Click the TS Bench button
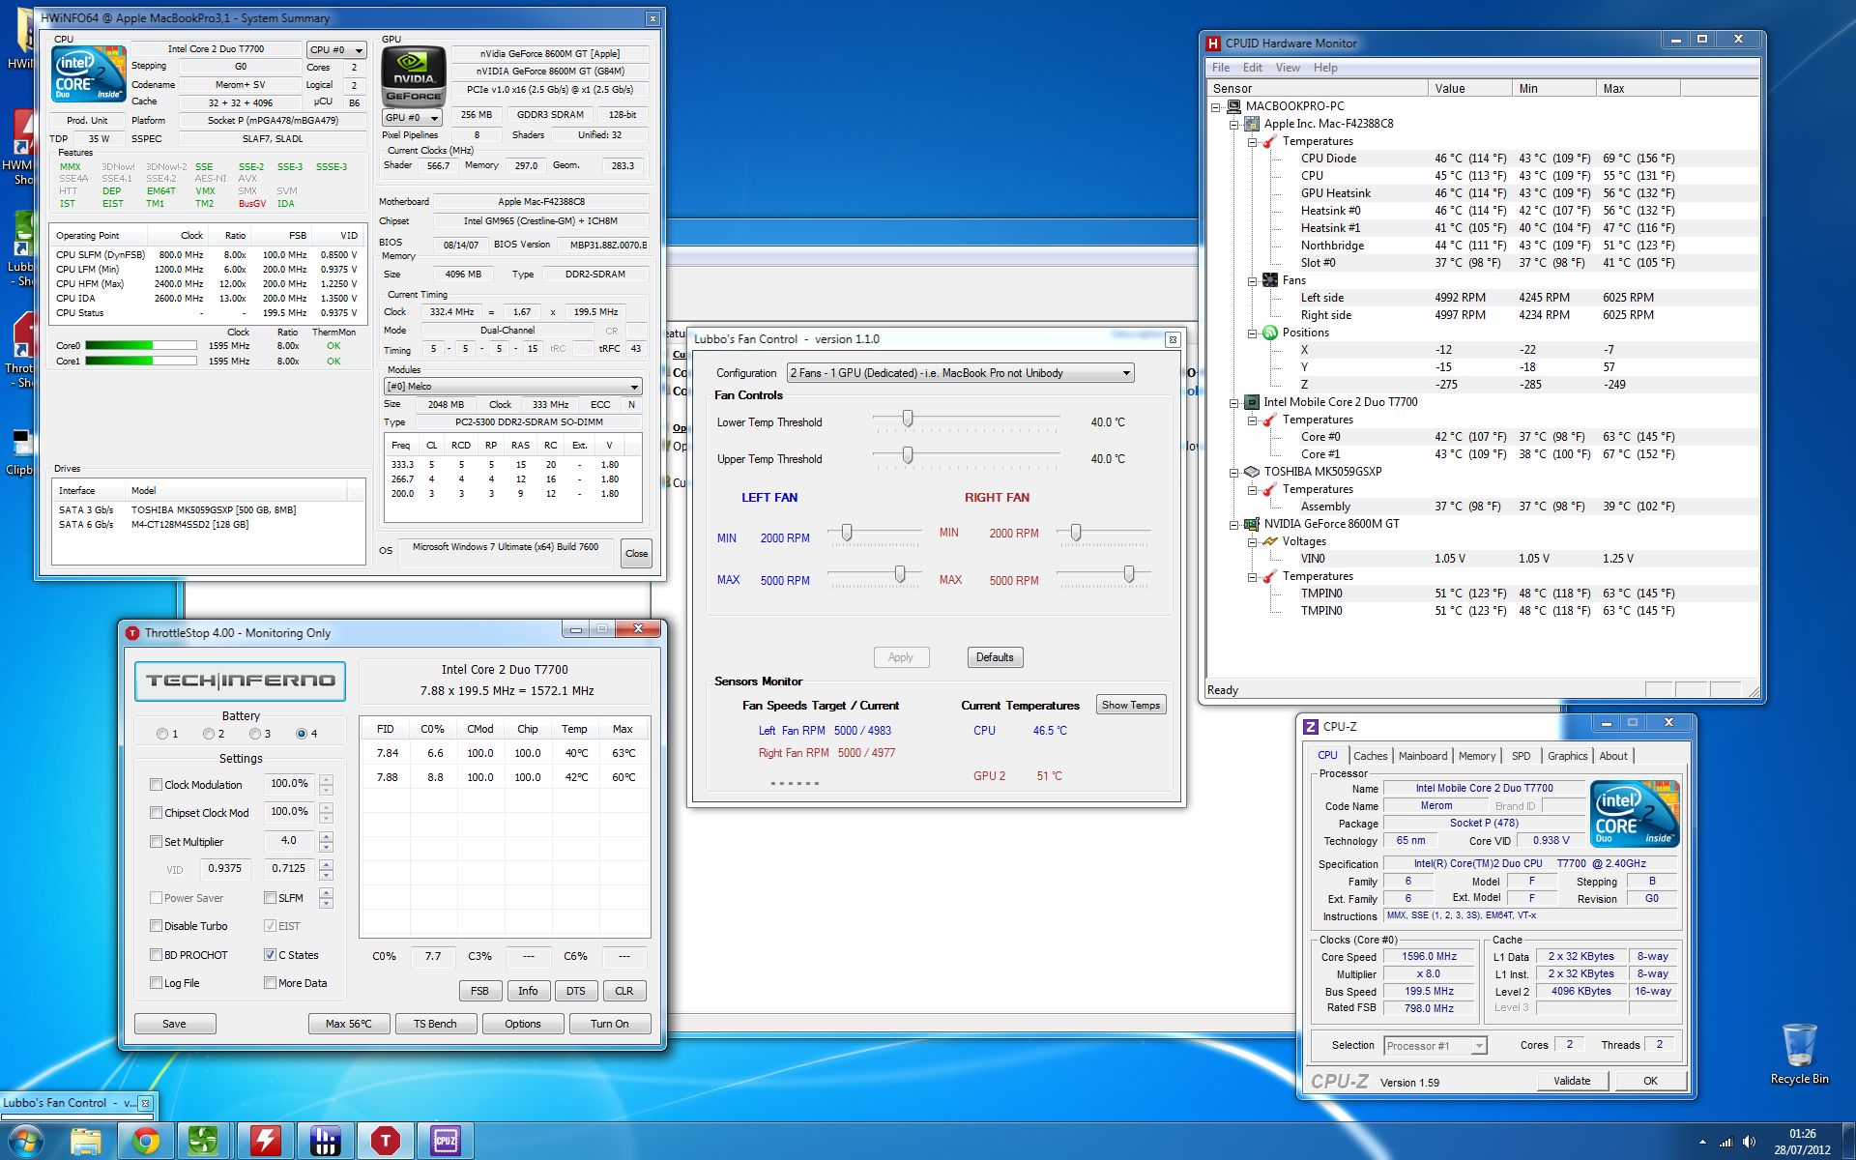This screenshot has height=1160, width=1856. (x=434, y=1024)
